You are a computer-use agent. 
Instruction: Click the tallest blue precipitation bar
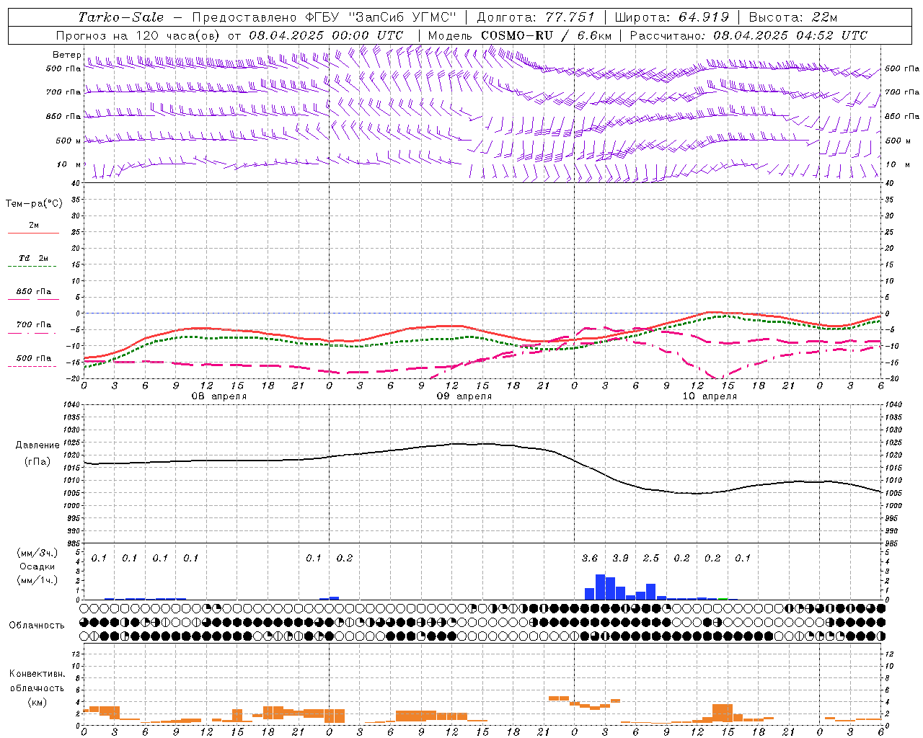pos(600,587)
